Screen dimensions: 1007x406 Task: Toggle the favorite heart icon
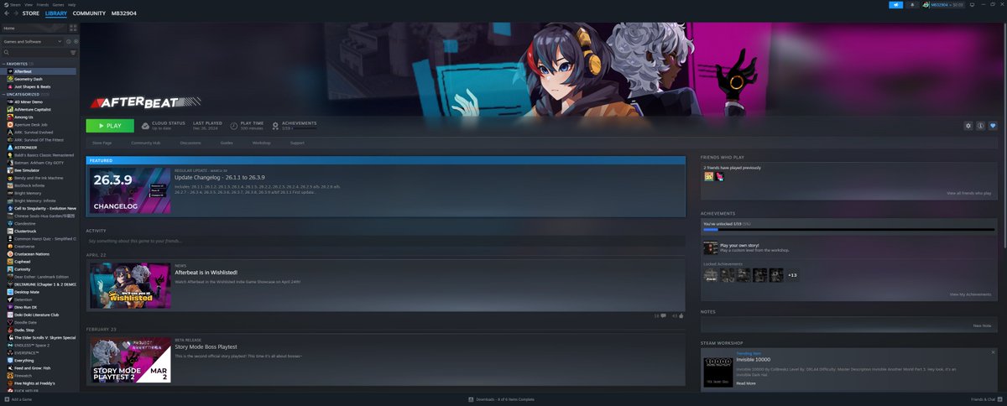(x=992, y=126)
